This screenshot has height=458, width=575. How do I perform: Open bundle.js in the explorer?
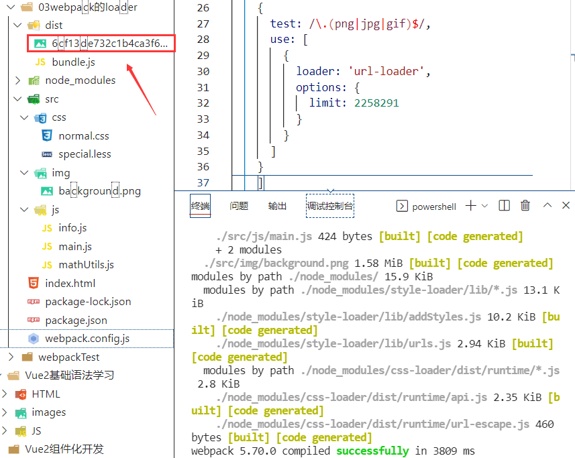pyautogui.click(x=73, y=62)
